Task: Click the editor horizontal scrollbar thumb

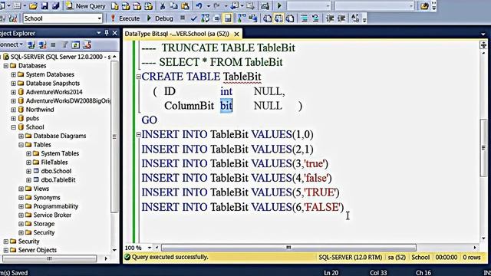Action: pyautogui.click(x=288, y=248)
